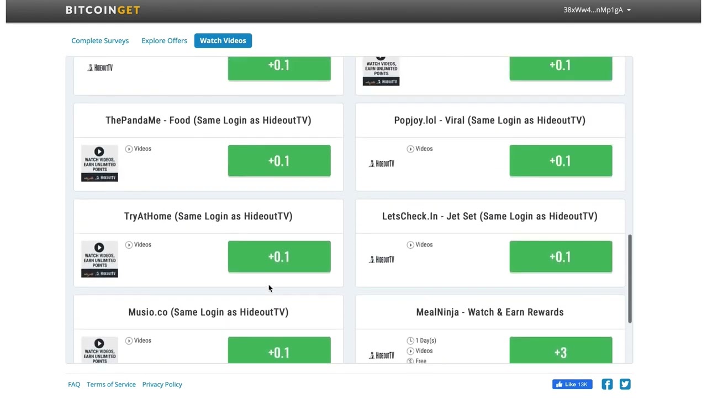
Task: Select the Watch Videos tab
Action: point(223,40)
